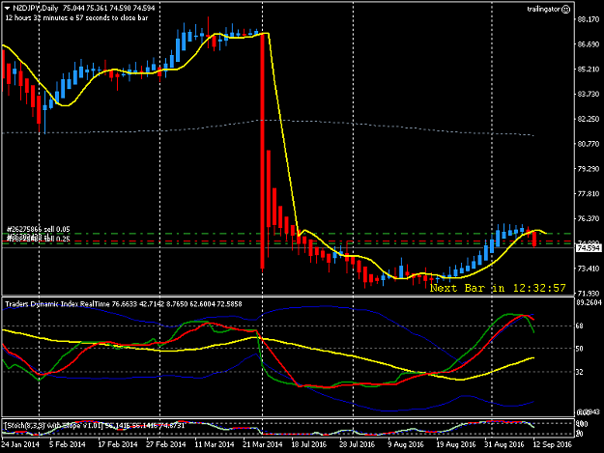
Task: Select the #26275866 sell 0.05 order label
Action: [x=38, y=229]
